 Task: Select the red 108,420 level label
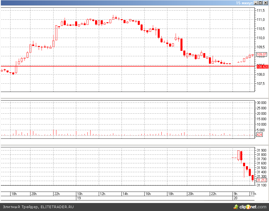[262, 67]
